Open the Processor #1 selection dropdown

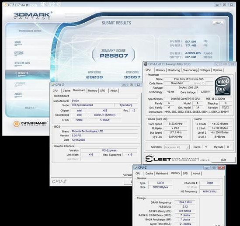coord(177,147)
